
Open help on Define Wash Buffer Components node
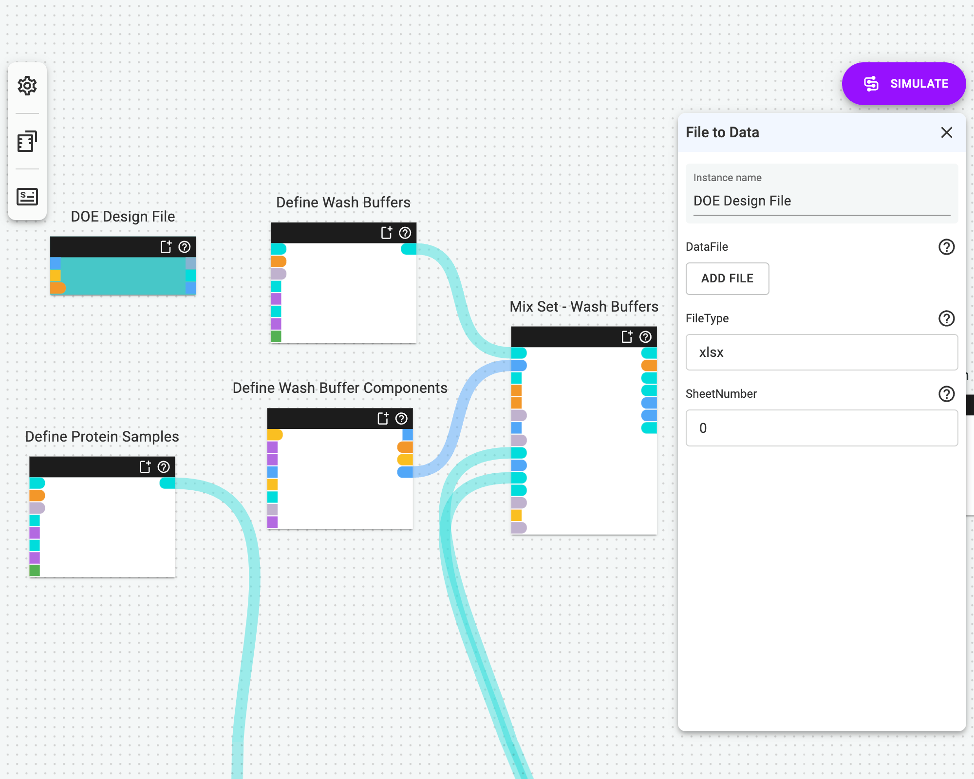click(x=401, y=419)
